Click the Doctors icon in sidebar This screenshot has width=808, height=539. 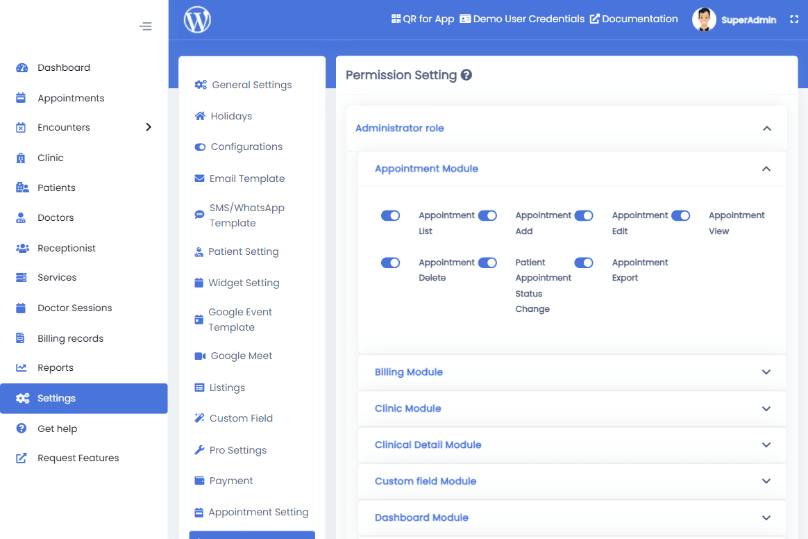(x=21, y=217)
